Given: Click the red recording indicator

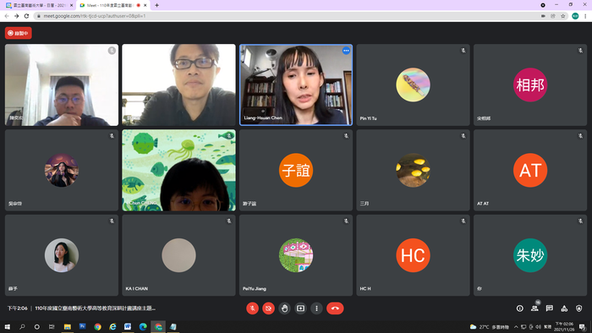Looking at the screenshot, I should click(18, 33).
